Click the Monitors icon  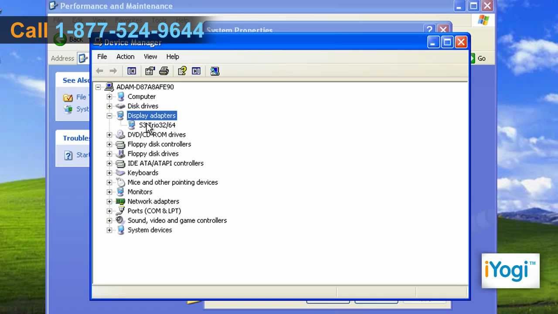(x=120, y=192)
